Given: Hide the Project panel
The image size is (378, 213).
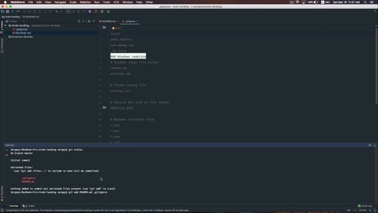Looking at the screenshot, I should tap(94, 21).
